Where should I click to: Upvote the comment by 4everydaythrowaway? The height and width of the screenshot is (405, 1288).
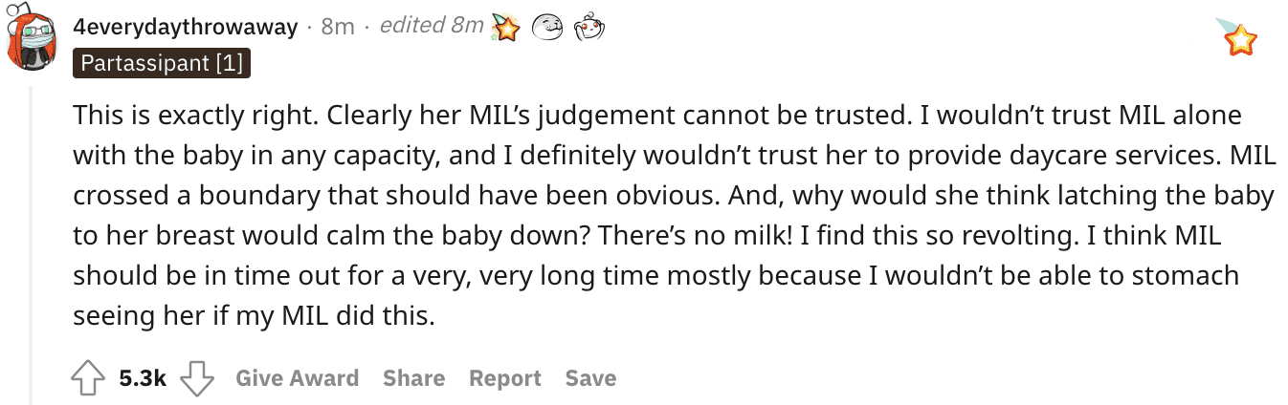pos(88,378)
